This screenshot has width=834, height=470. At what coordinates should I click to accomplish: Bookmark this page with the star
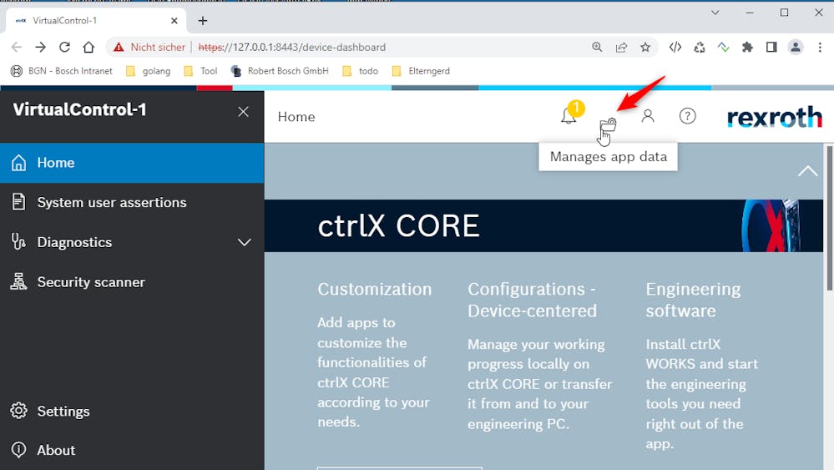click(645, 48)
